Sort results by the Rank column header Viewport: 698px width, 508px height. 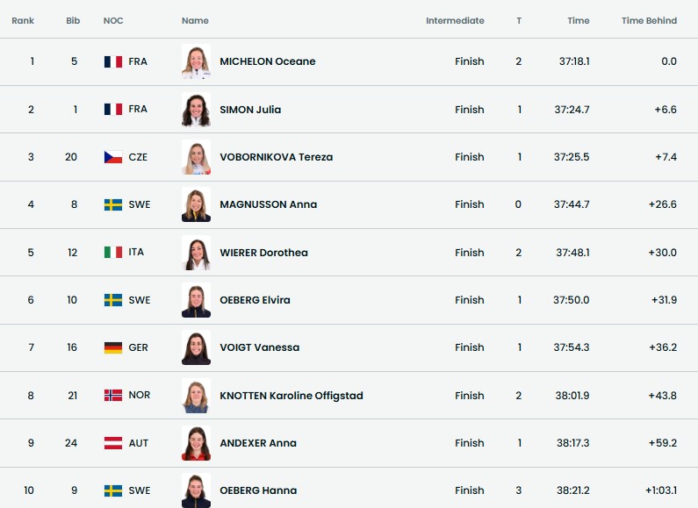click(23, 21)
